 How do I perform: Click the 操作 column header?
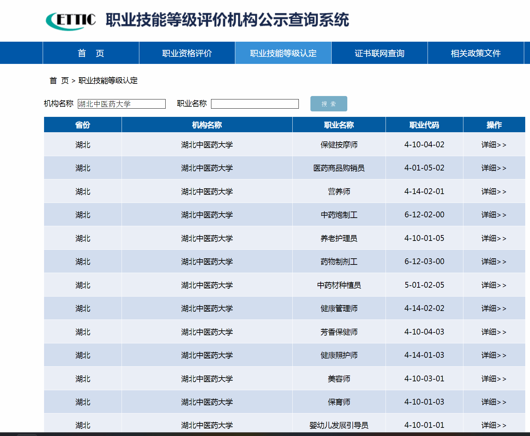pyautogui.click(x=494, y=125)
